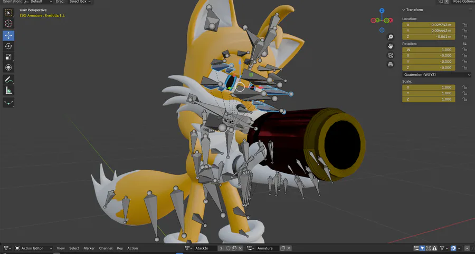Edit the AtackIn action name field
Image resolution: width=475 pixels, height=254 pixels.
(x=205, y=248)
